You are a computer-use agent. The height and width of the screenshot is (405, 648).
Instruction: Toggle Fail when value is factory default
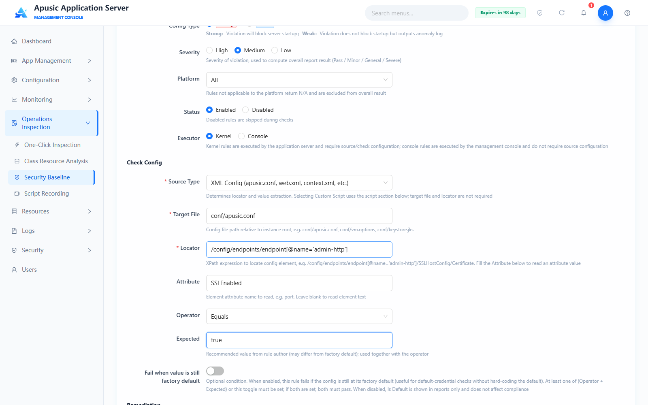click(x=215, y=371)
